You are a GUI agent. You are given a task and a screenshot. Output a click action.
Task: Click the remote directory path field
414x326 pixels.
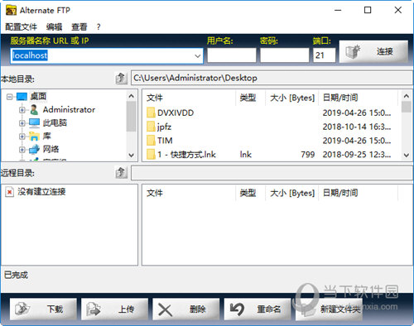click(272, 173)
